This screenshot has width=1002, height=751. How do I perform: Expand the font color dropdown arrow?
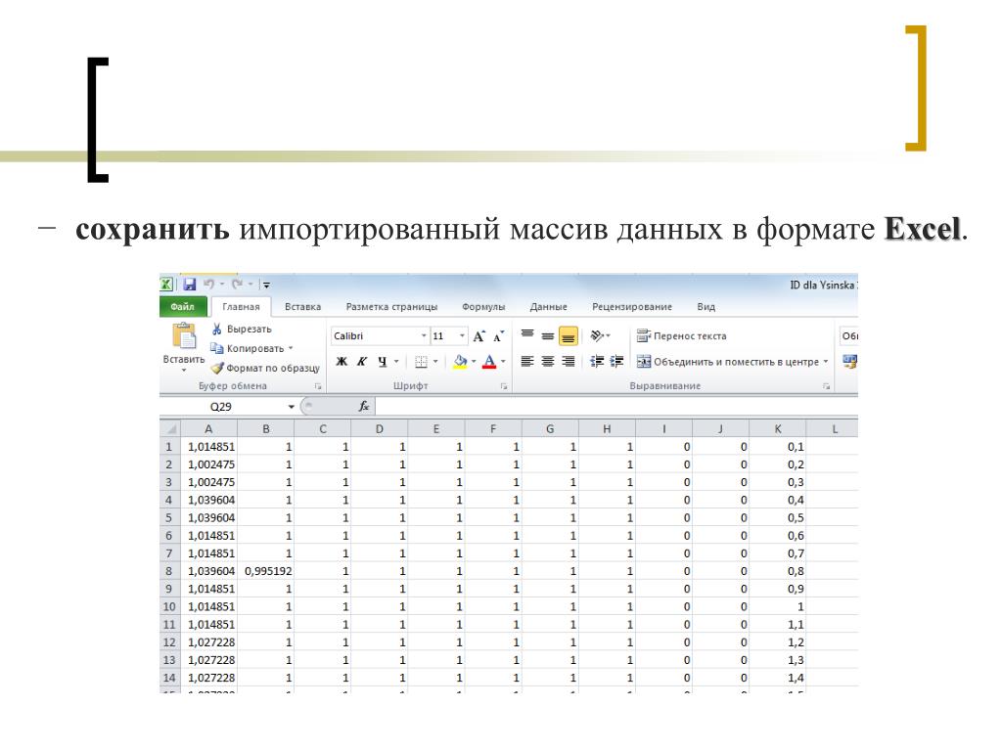tap(504, 362)
